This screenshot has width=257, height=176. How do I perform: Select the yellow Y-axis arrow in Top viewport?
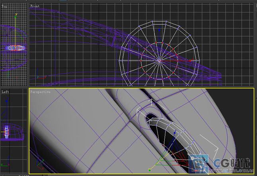tap(16, 16)
